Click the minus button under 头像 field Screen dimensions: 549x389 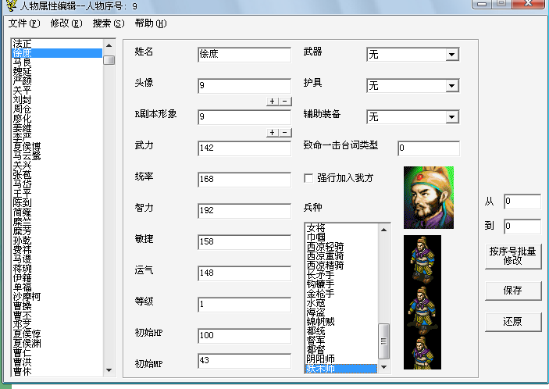coord(284,102)
